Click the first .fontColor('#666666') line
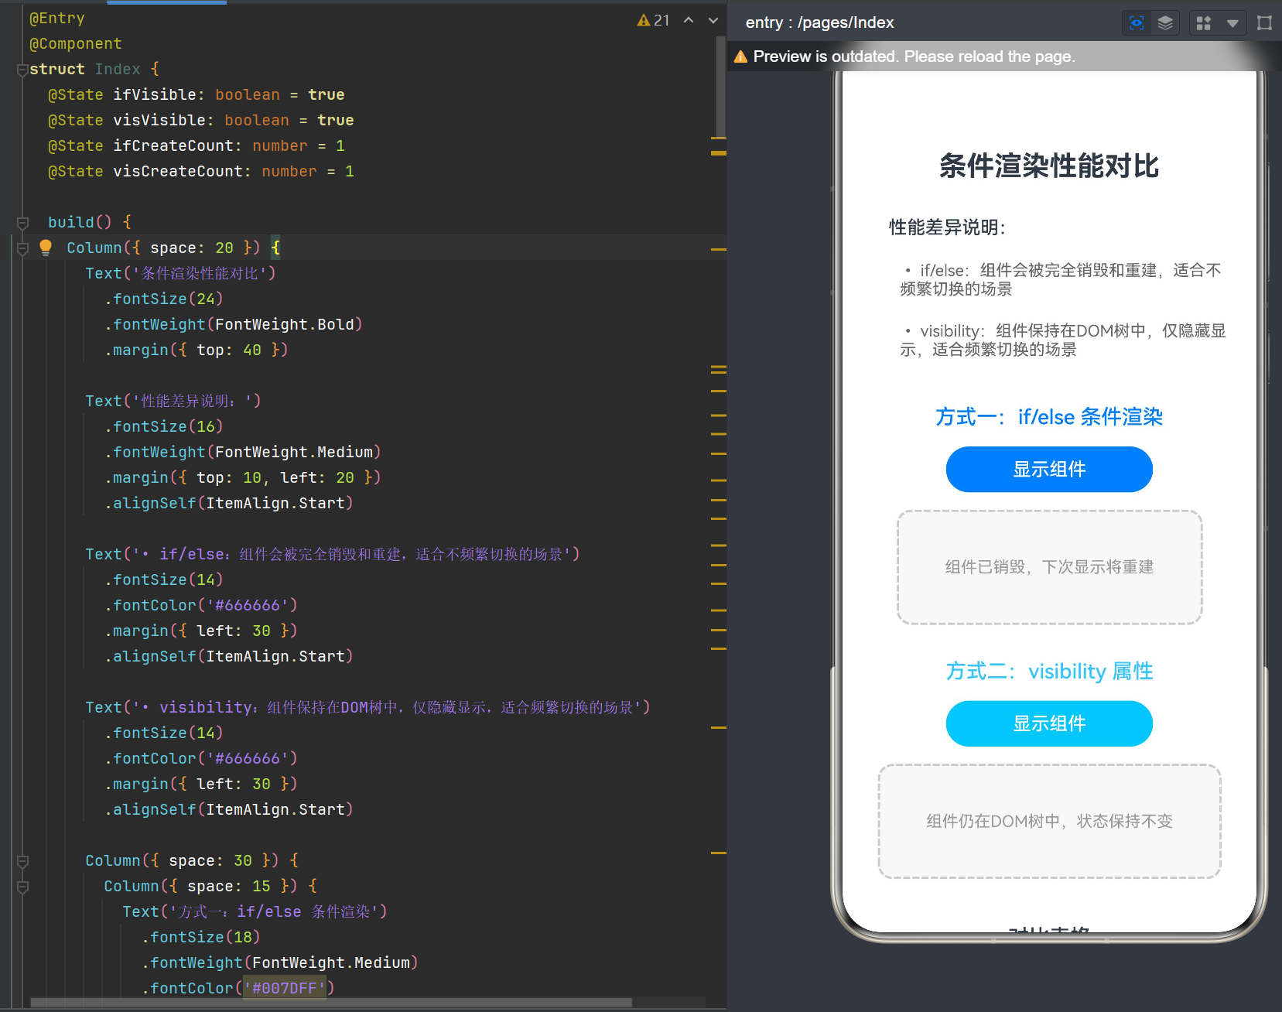1282x1012 pixels. 201,605
